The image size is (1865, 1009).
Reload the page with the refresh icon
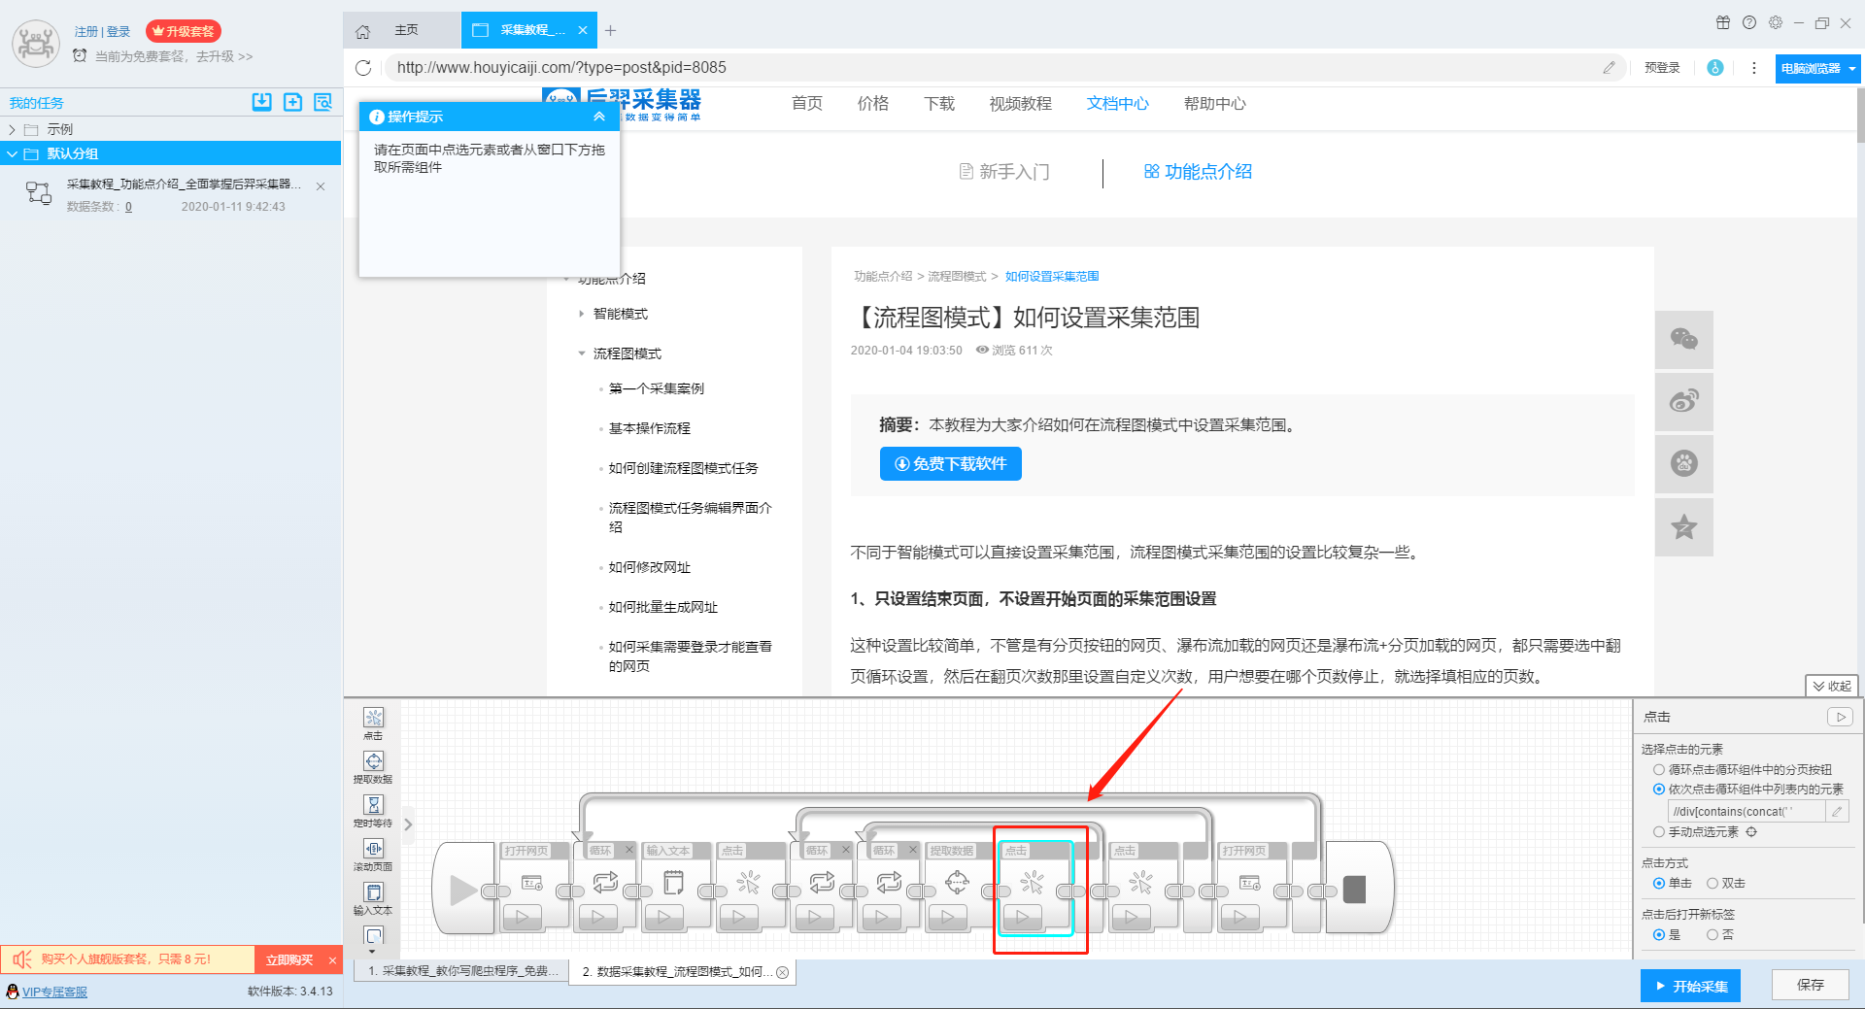[x=363, y=68]
